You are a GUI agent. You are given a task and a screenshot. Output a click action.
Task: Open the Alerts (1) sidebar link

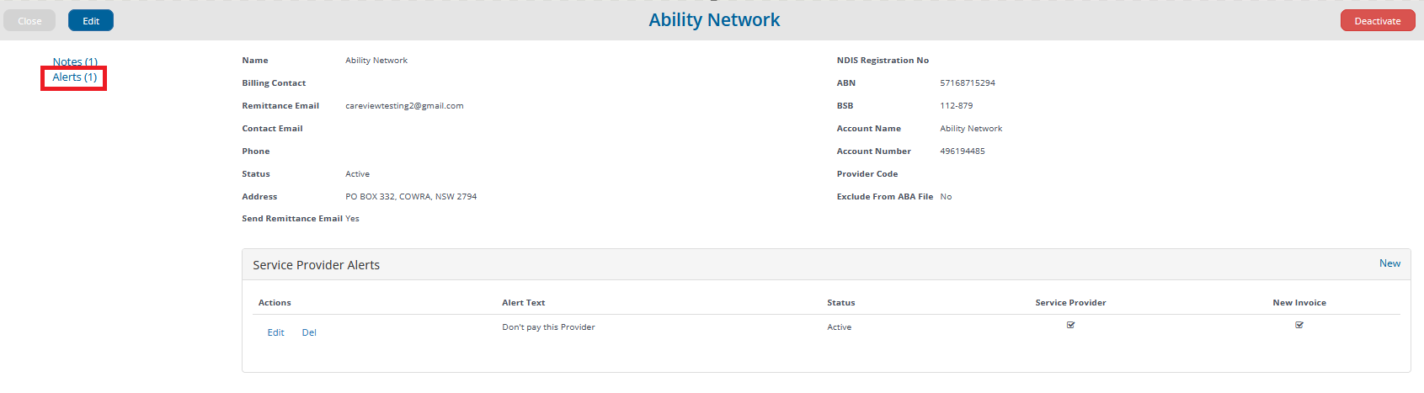tap(75, 77)
